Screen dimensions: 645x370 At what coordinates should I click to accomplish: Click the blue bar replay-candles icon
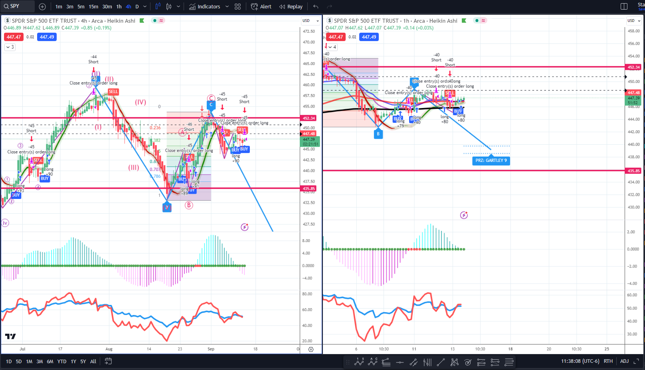pyautogui.click(x=158, y=6)
